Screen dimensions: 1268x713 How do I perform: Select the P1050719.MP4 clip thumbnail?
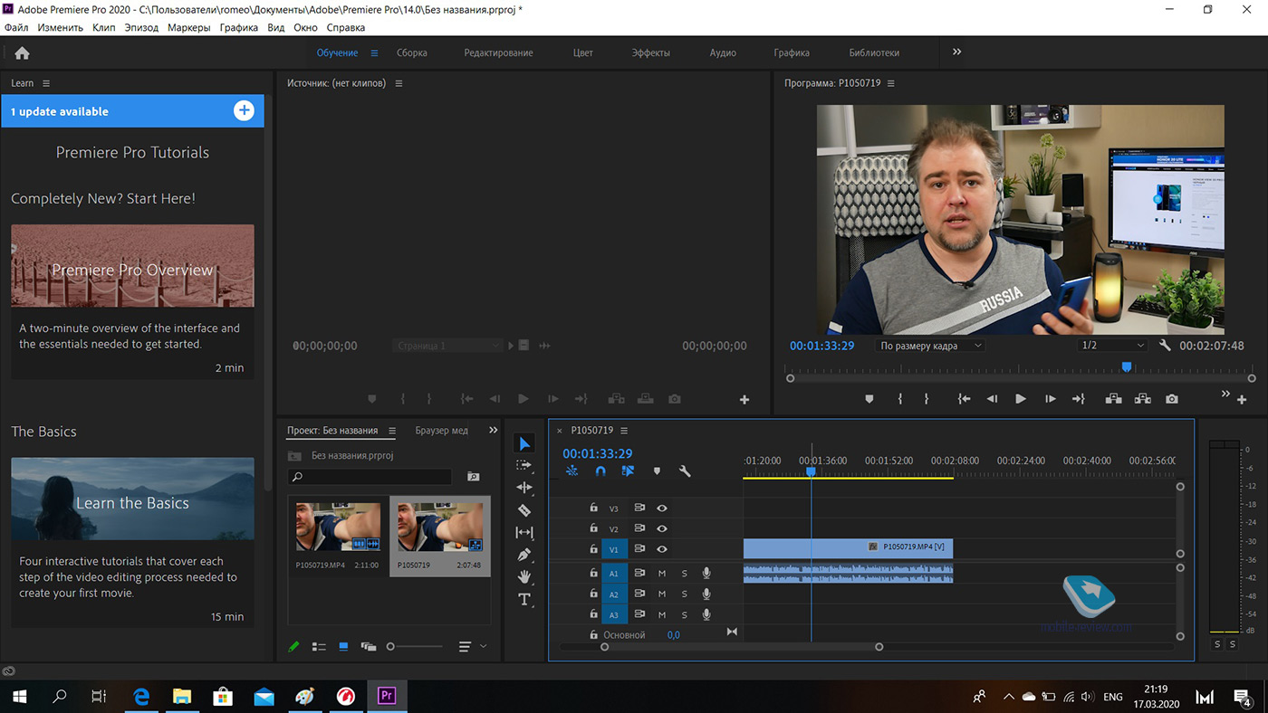coord(338,528)
